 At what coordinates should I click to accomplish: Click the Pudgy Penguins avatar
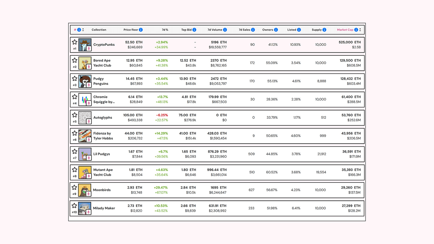pos(85,81)
